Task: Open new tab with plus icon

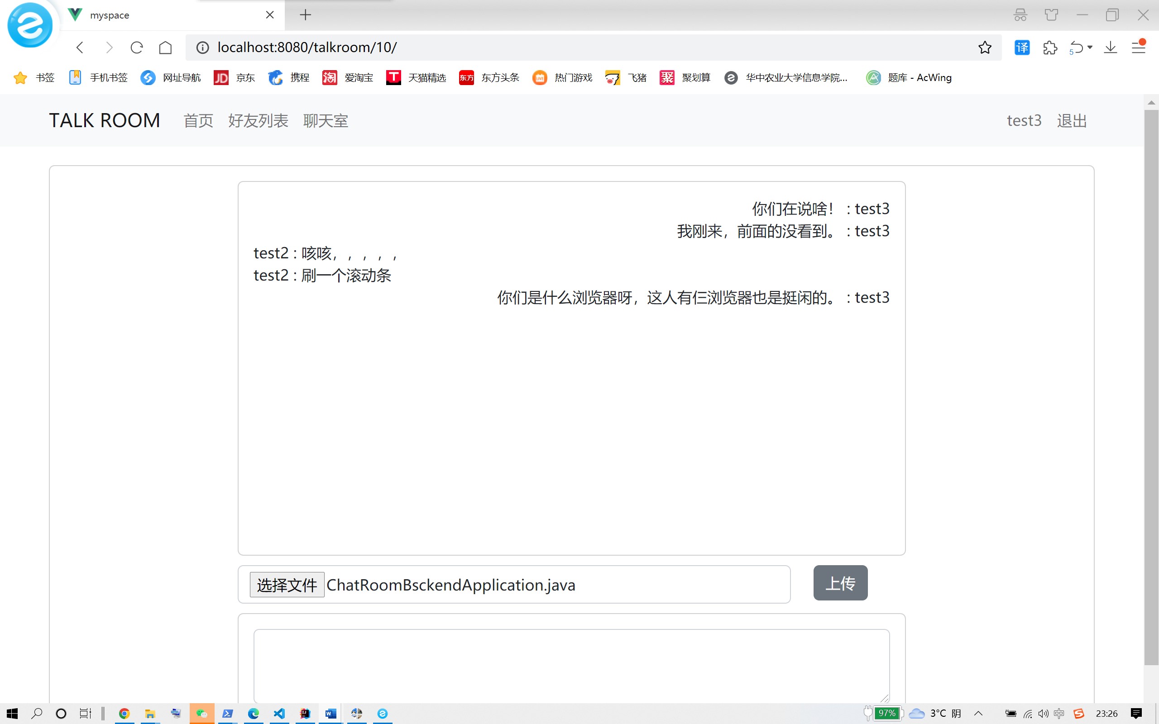Action: 305,15
